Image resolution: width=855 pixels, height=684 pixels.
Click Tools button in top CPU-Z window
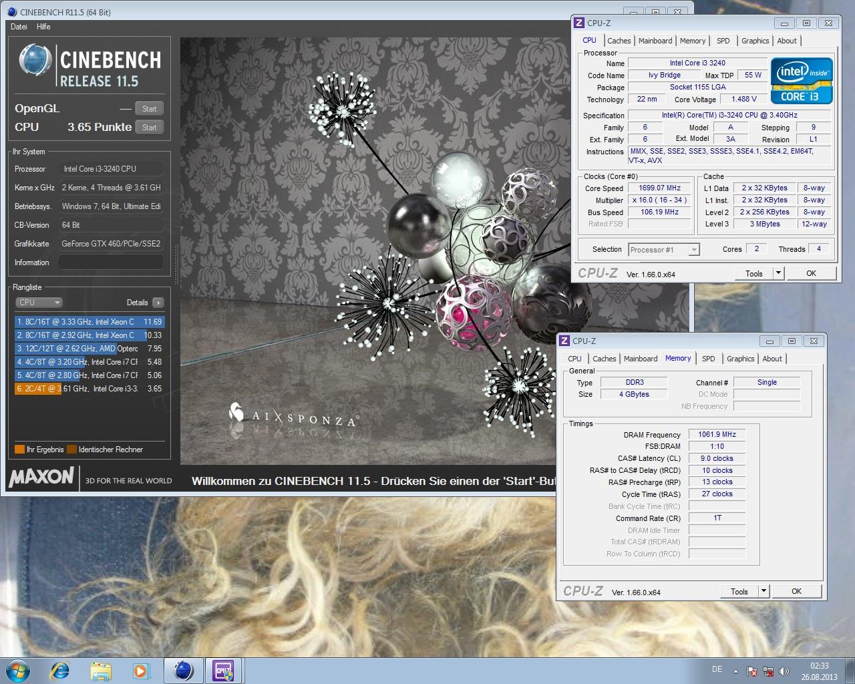[x=754, y=273]
